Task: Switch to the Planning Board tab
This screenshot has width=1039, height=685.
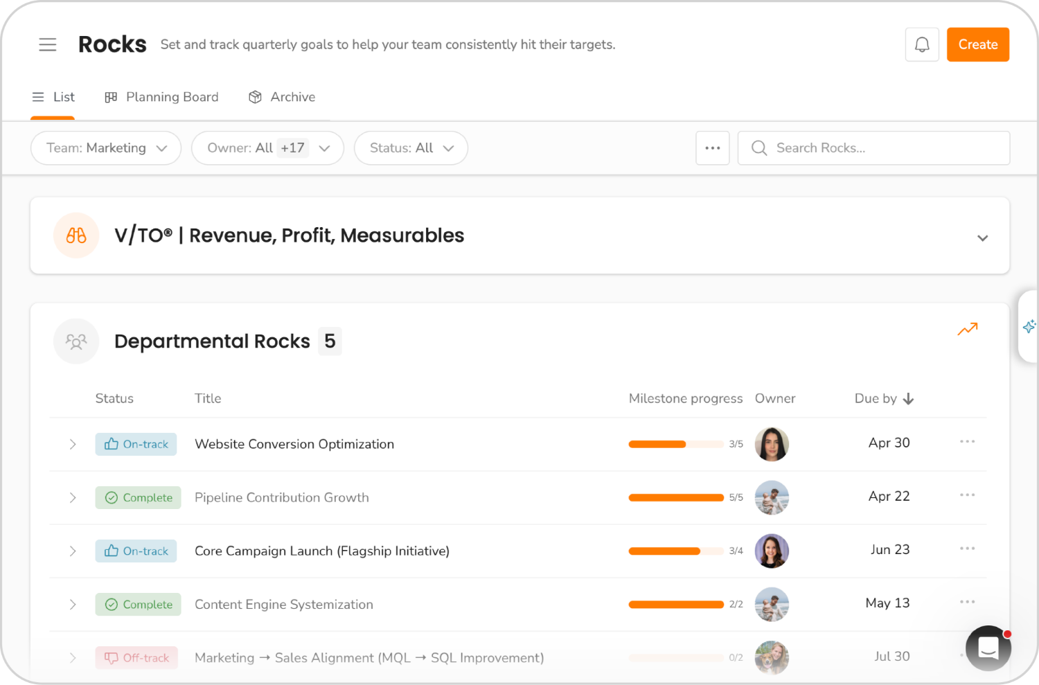Action: (161, 97)
